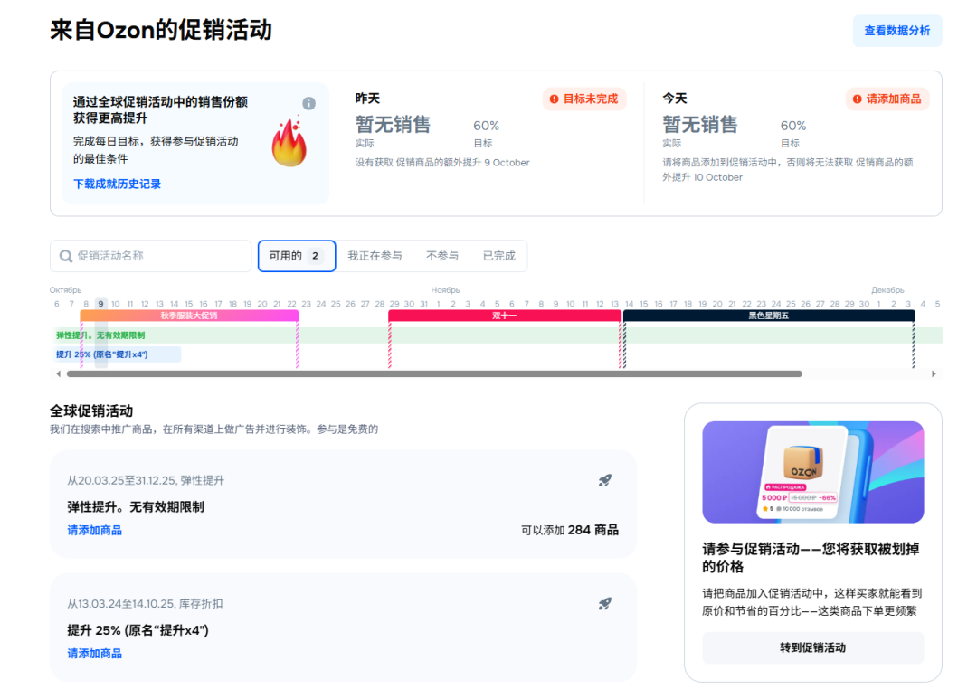Click warning icon in 请添加商品 badge
The height and width of the screenshot is (689, 977).
point(858,99)
